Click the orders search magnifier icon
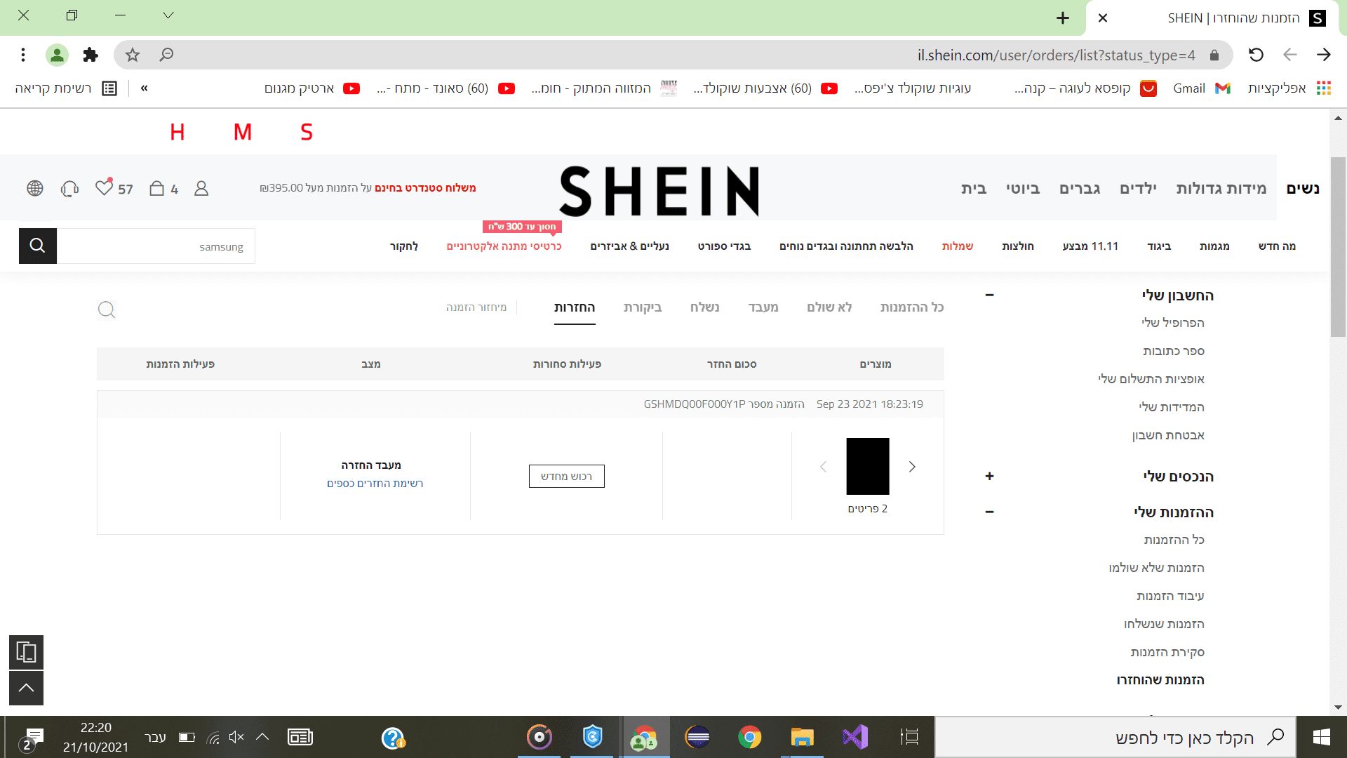Screen dimensions: 1347x758 (107, 310)
